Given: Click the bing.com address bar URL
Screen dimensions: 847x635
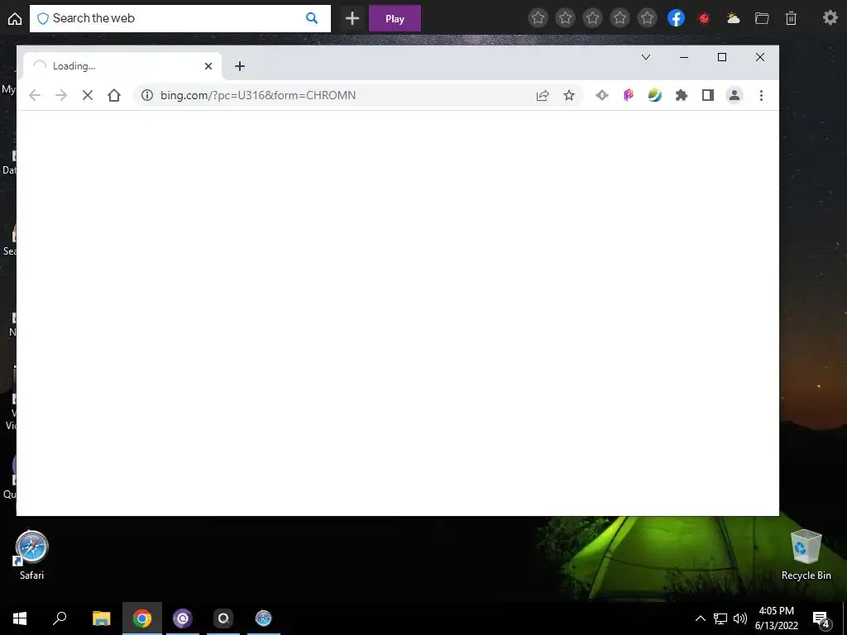Looking at the screenshot, I should click(x=258, y=96).
